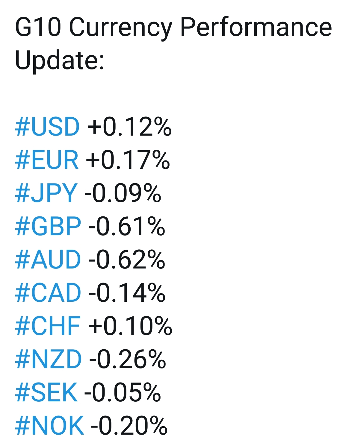Click the CHF +0.10% value
346x443 pixels.
130,326
